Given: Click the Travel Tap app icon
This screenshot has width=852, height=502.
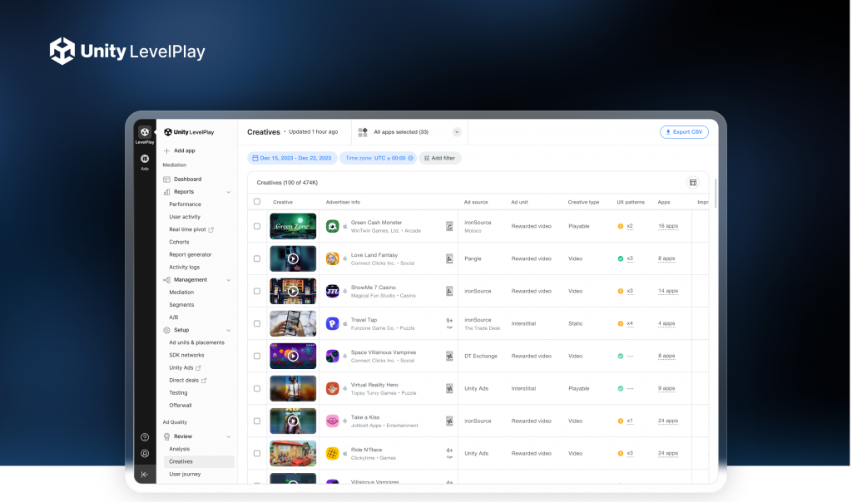Looking at the screenshot, I should tap(332, 323).
